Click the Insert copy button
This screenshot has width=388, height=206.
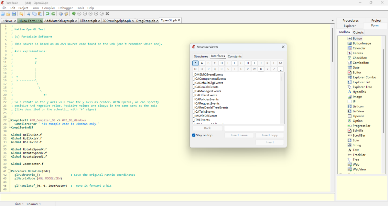point(270,135)
